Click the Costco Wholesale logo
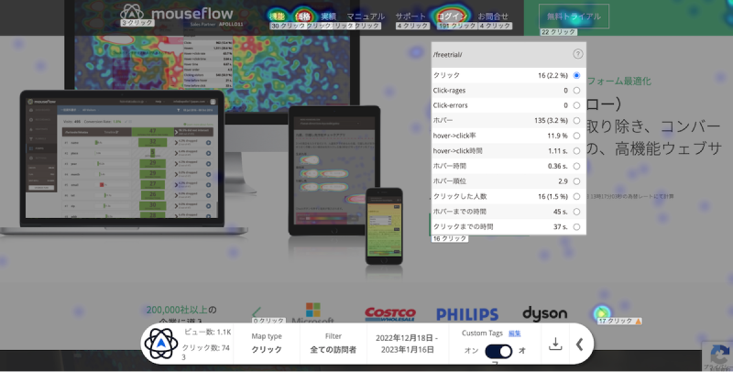This screenshot has width=733, height=372. [390, 314]
